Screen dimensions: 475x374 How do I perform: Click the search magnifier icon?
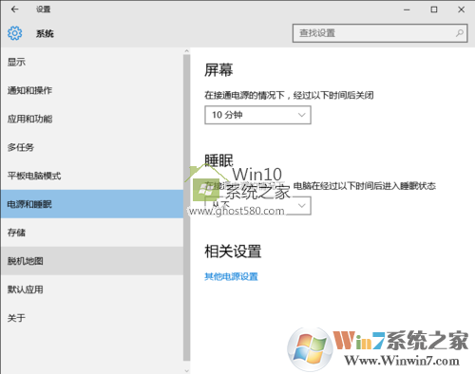coord(460,33)
